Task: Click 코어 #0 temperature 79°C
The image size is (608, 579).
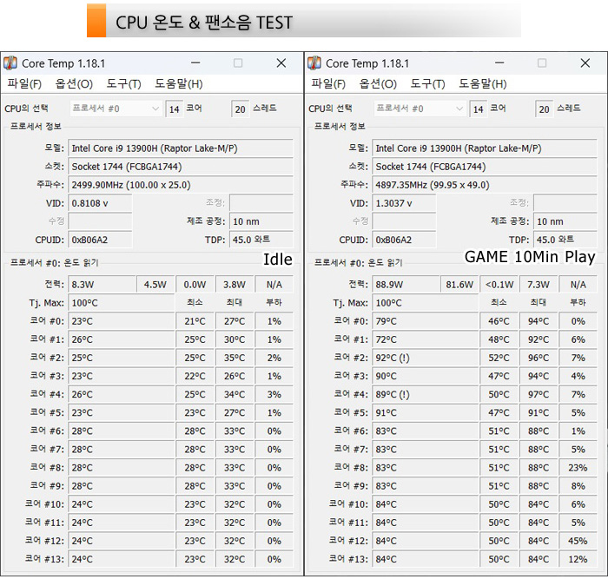Action: [426, 321]
